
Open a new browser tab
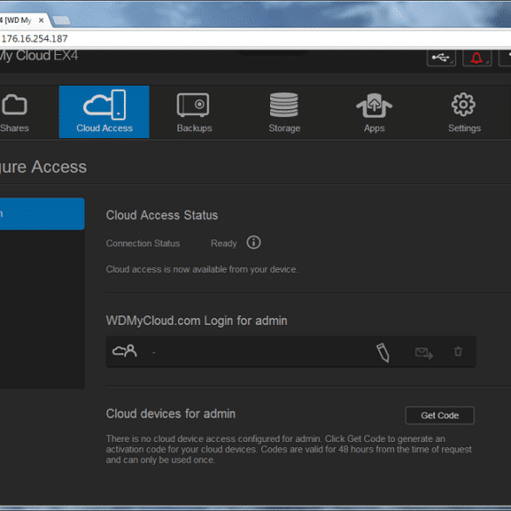tap(62, 21)
